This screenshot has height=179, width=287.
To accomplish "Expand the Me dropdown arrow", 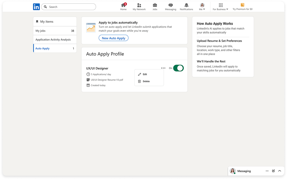I will (204, 9).
